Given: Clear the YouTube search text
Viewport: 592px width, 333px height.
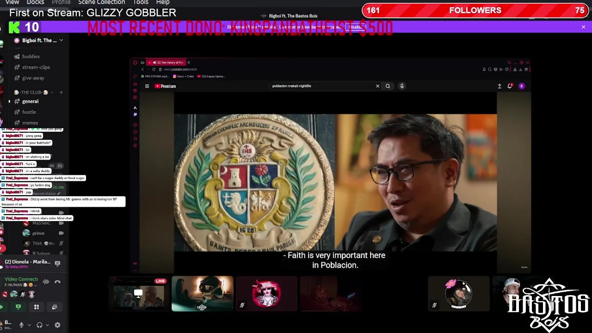Looking at the screenshot, I should click(x=377, y=86).
